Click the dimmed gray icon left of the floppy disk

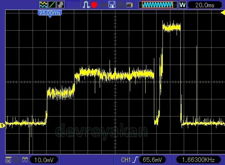(x=104, y=5)
